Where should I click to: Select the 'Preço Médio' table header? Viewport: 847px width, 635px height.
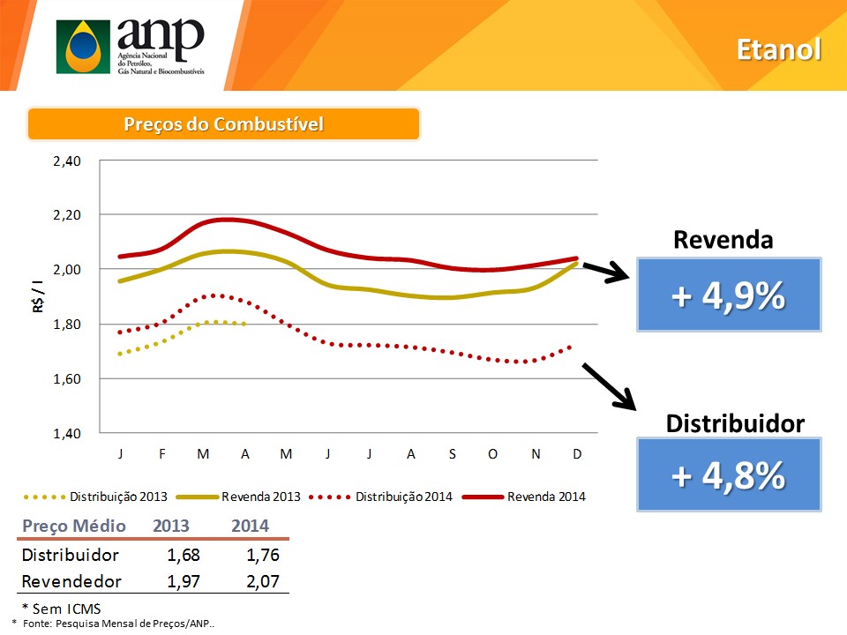pos(74,526)
